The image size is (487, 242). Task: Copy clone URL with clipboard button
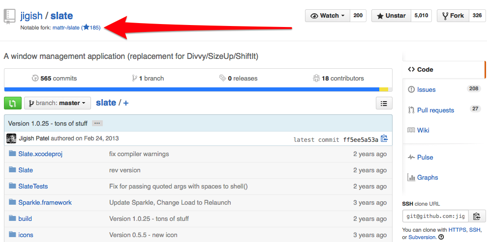[477, 216]
